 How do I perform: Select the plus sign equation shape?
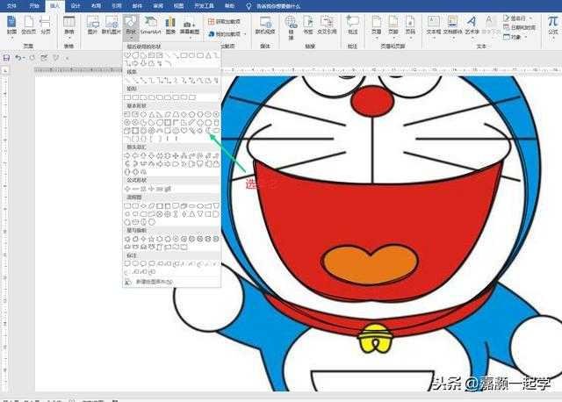coord(127,189)
